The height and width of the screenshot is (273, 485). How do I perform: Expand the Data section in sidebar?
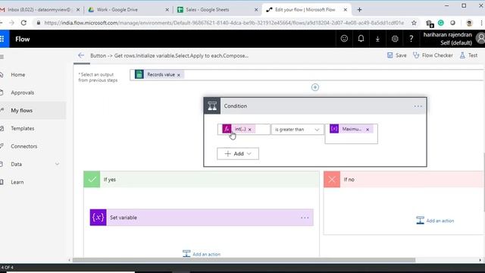pos(58,164)
